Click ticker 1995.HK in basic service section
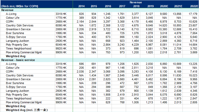199x112 pixels. point(61,83)
